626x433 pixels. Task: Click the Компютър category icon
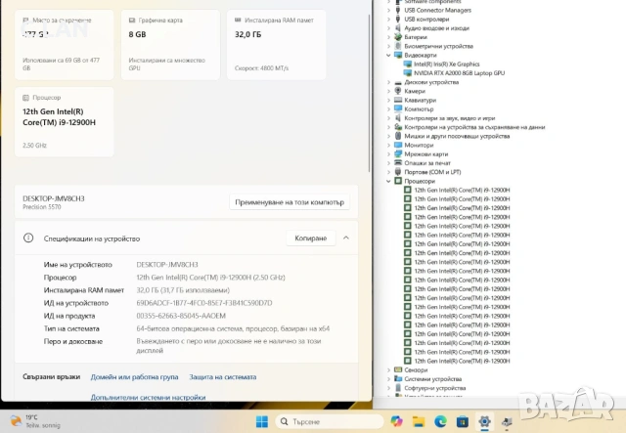click(398, 108)
